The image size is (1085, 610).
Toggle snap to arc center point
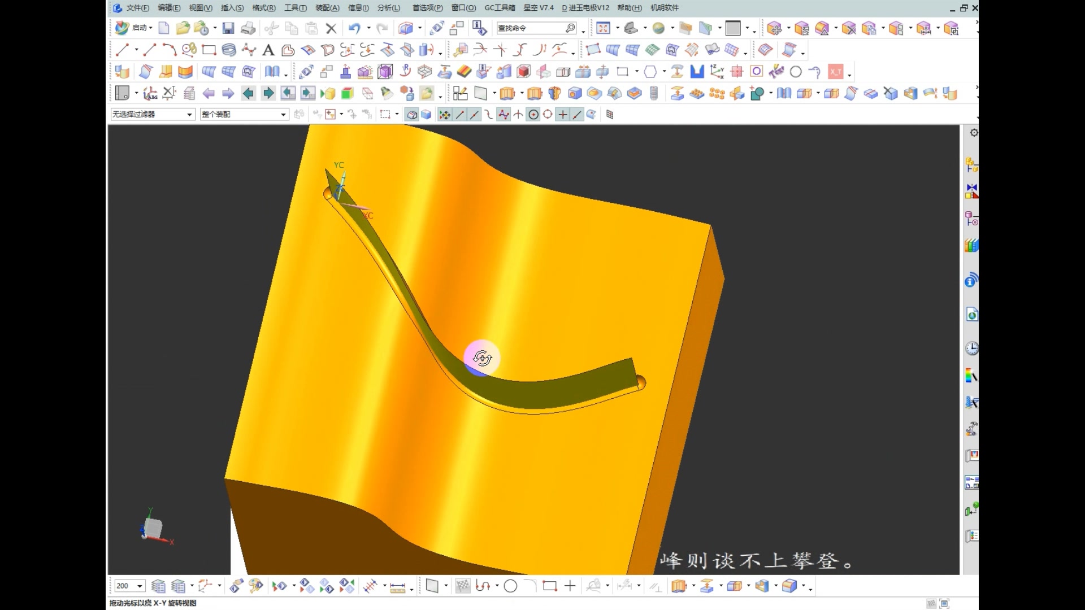pos(533,115)
